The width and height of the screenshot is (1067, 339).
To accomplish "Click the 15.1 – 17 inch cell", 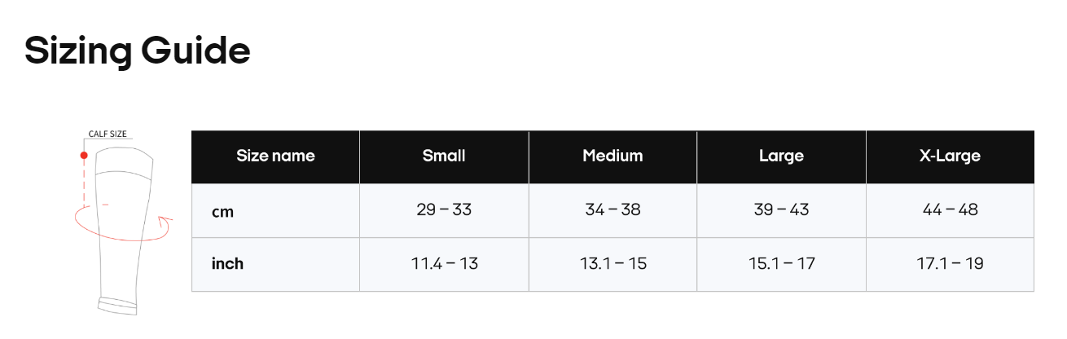I will click(781, 264).
